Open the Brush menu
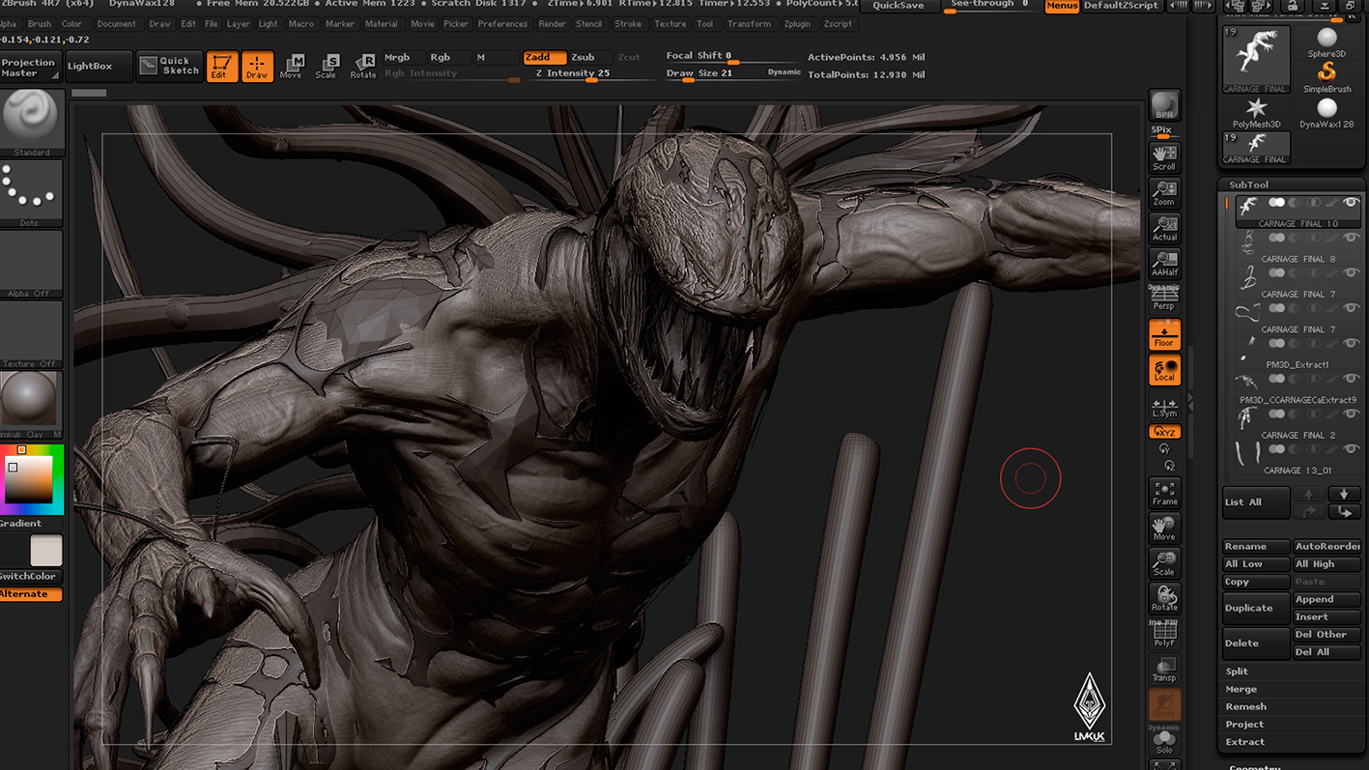1369x770 pixels. click(40, 24)
